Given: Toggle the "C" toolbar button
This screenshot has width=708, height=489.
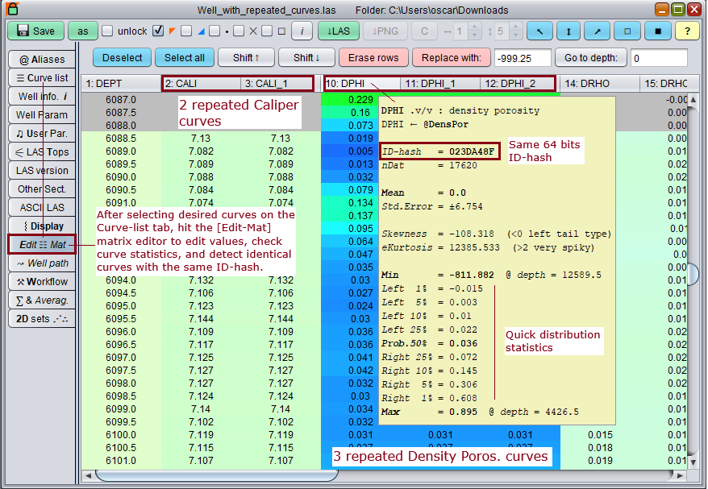Looking at the screenshot, I should [427, 31].
